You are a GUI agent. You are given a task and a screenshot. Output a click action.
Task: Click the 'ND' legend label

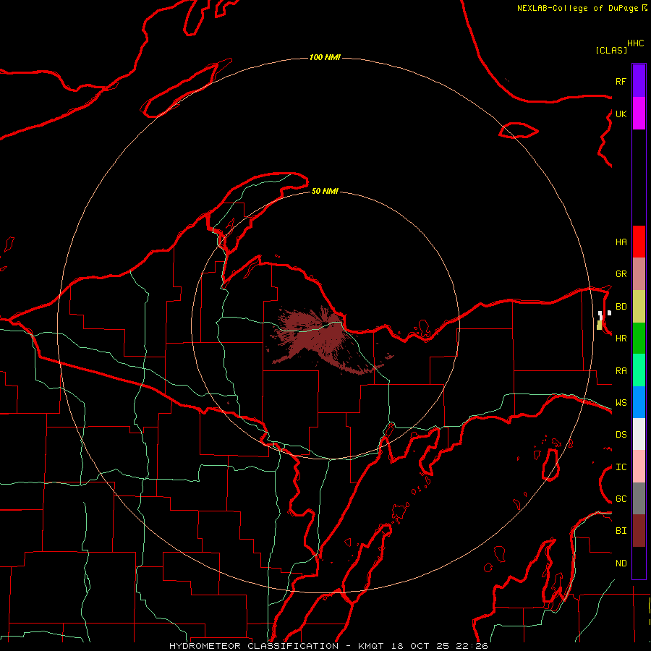click(x=621, y=563)
